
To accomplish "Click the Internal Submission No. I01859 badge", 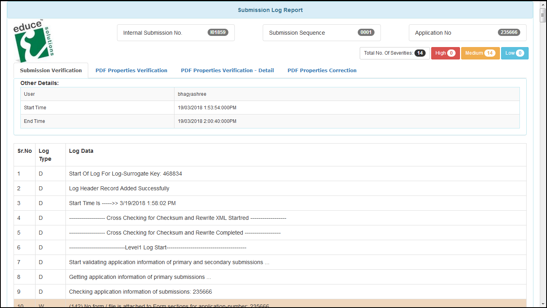I will pyautogui.click(x=218, y=33).
